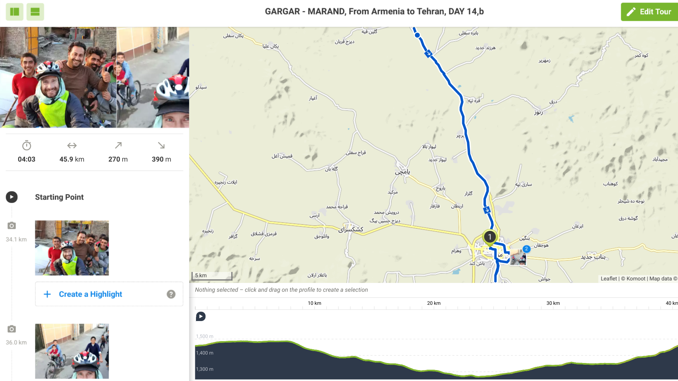Screen dimensions: 678x381
Task: Open the Leaflet attribution link
Action: point(608,279)
